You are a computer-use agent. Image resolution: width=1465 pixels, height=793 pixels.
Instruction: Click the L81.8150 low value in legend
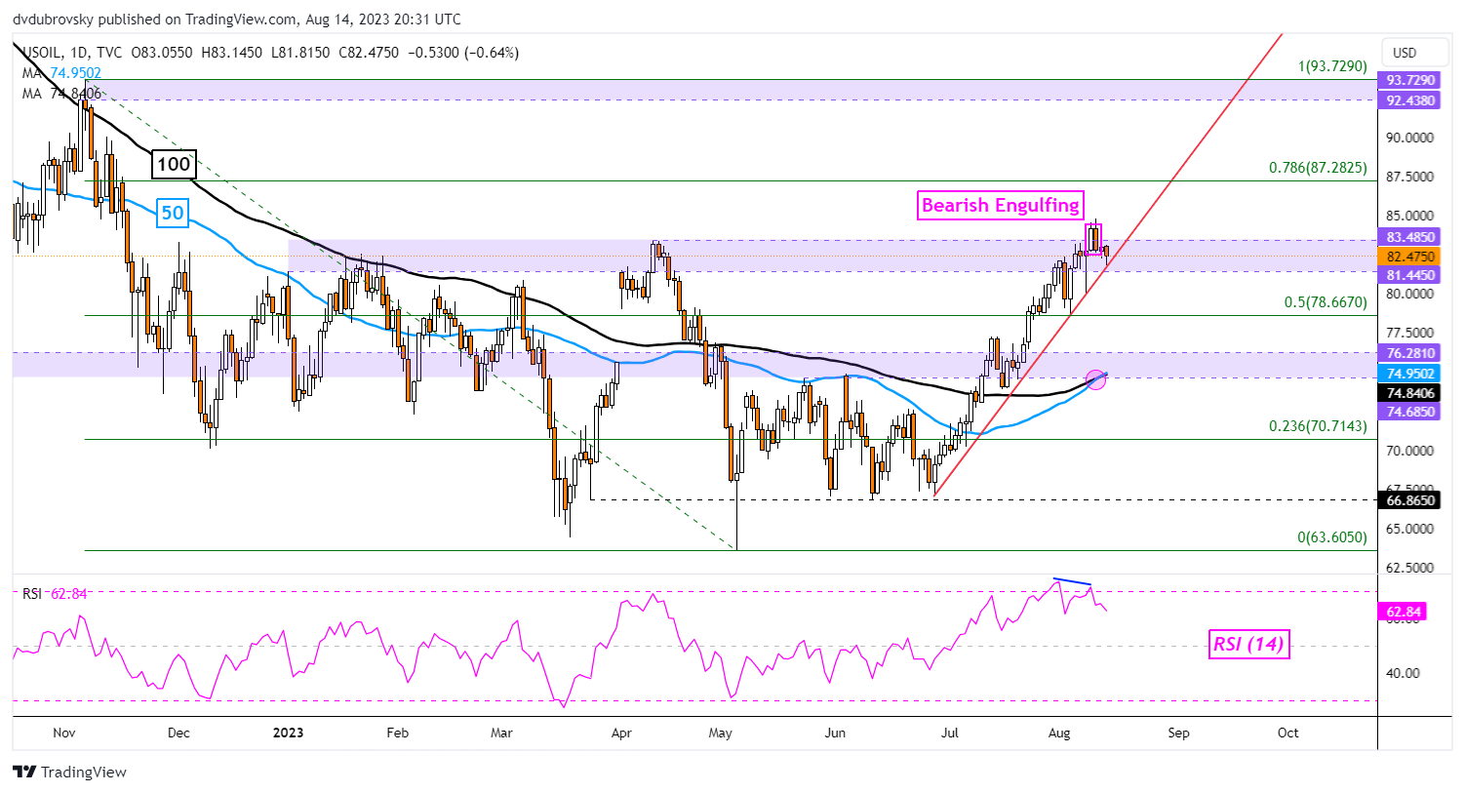point(300,53)
